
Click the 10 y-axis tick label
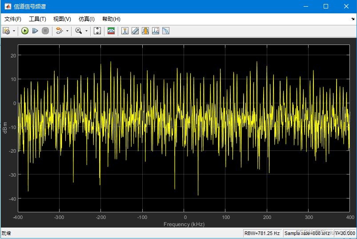tap(13, 79)
